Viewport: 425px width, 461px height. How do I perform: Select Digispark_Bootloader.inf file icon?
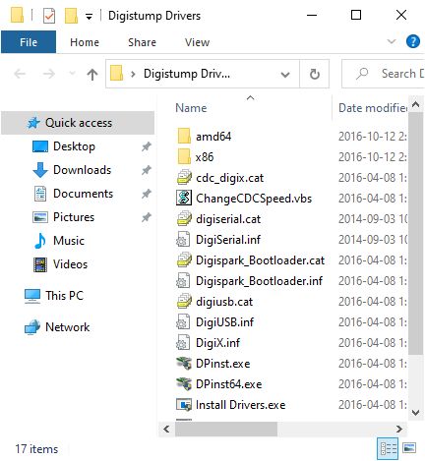point(183,280)
